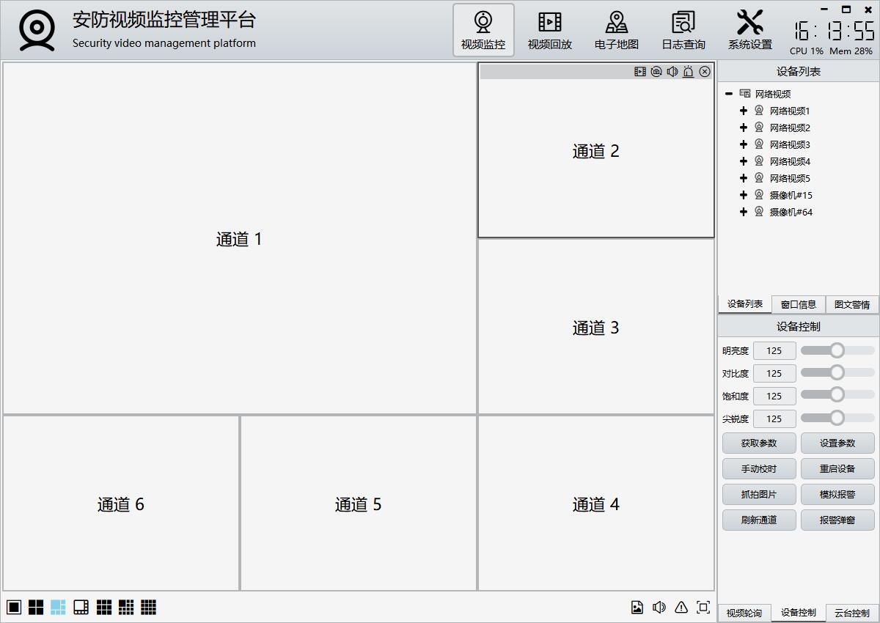Choose the nine-channel grid layout icon
The image size is (880, 623).
pyautogui.click(x=104, y=607)
